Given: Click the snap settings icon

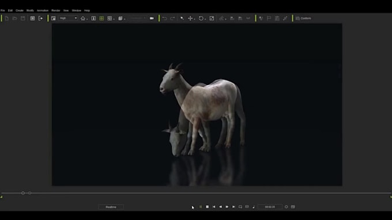Looking at the screenshot, I should [110, 18].
